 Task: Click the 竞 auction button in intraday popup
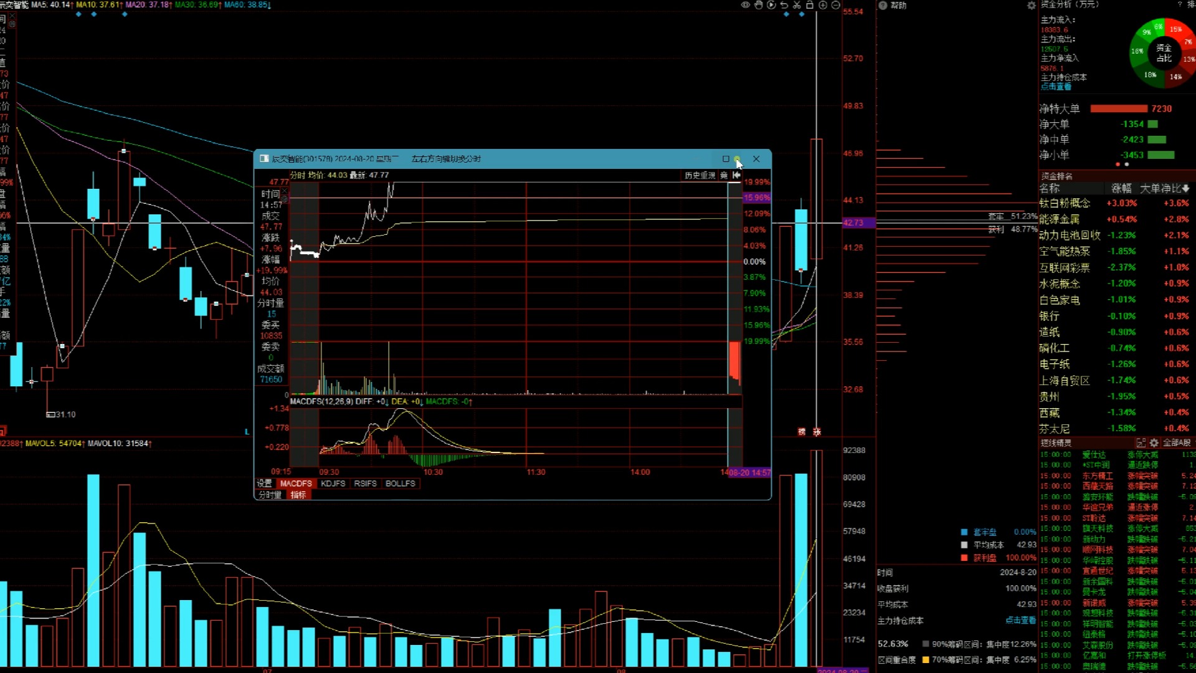[724, 176]
